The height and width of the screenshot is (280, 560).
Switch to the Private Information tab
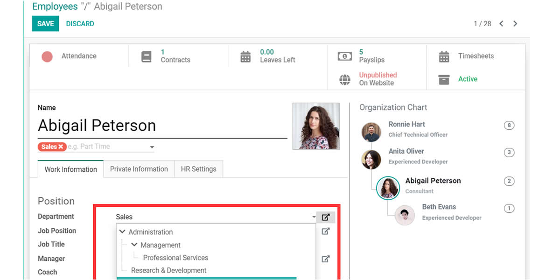point(139,169)
